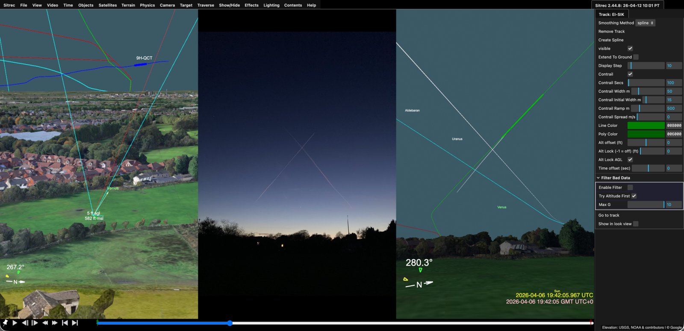This screenshot has width=684, height=331.
Task: Enable the Extend To Ground checkbox
Action: (x=636, y=57)
